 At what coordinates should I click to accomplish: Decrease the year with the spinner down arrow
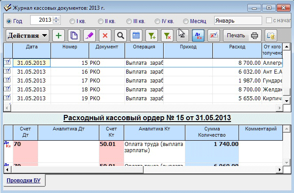coord(56,22)
